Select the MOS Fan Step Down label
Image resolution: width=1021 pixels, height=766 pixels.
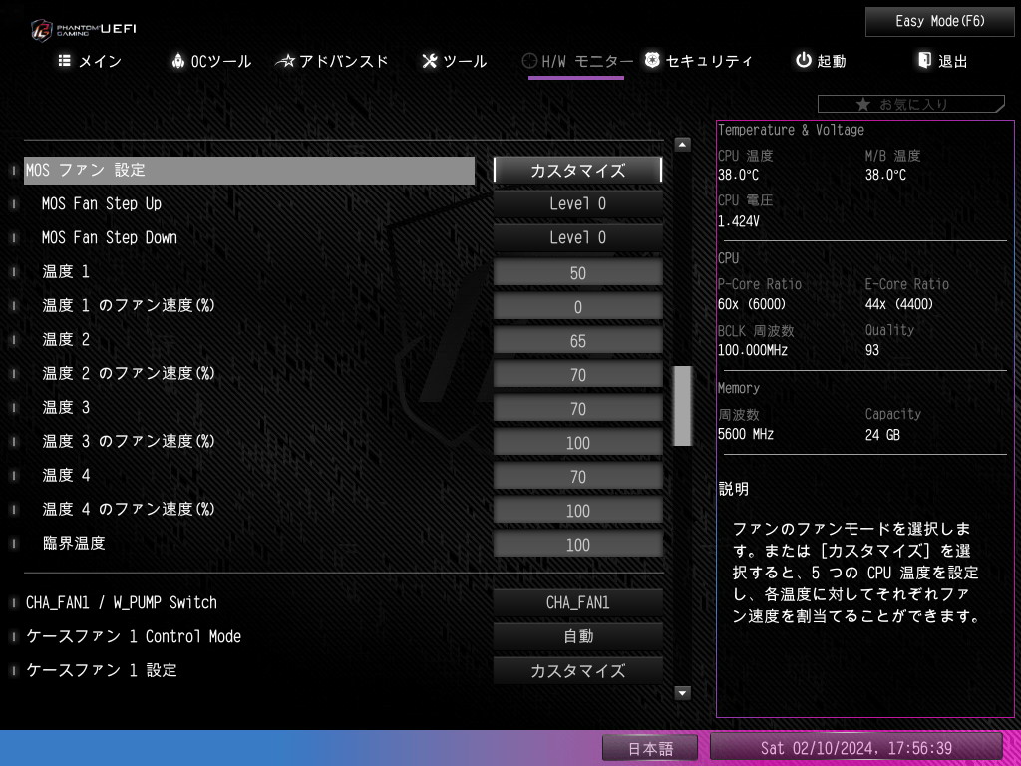click(110, 237)
